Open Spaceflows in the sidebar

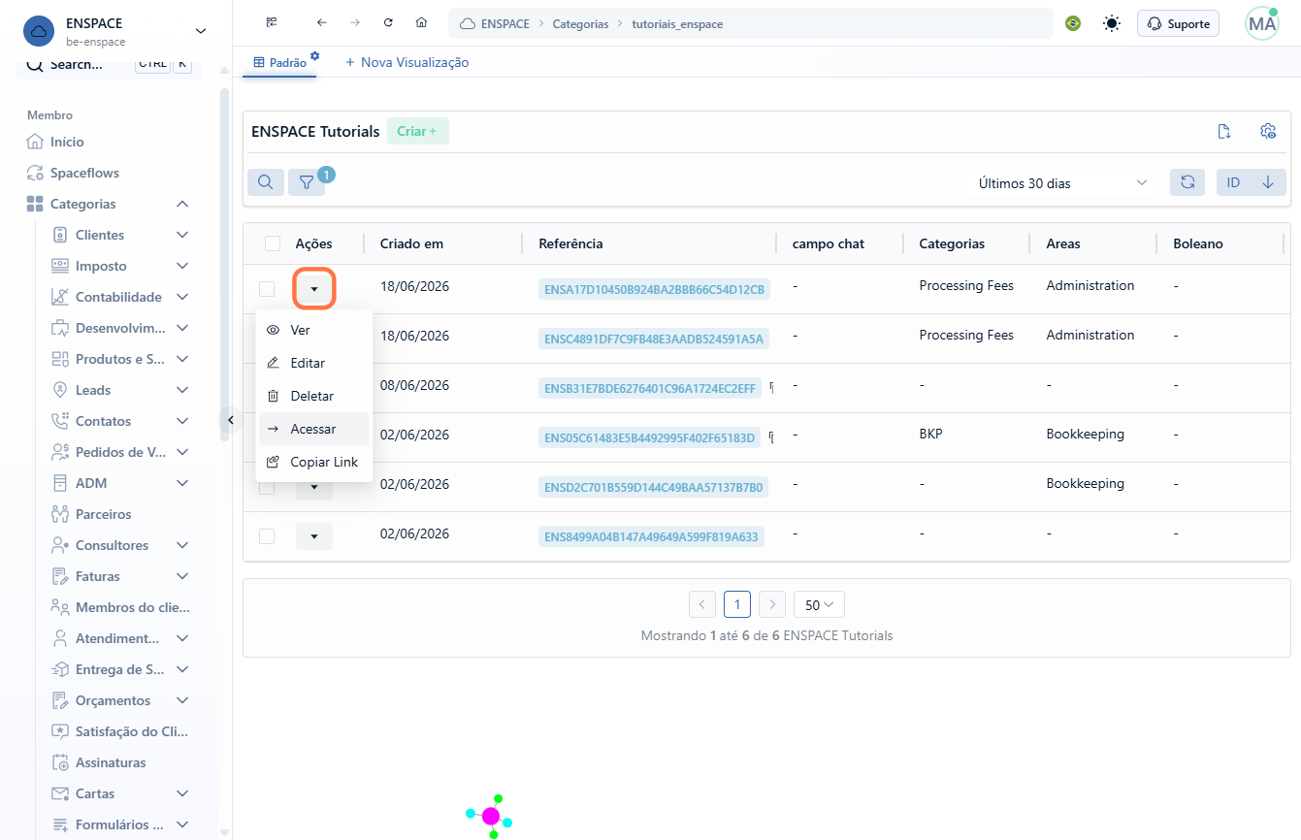click(84, 173)
